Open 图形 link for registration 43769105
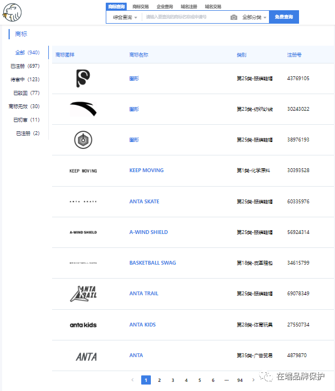 point(134,79)
